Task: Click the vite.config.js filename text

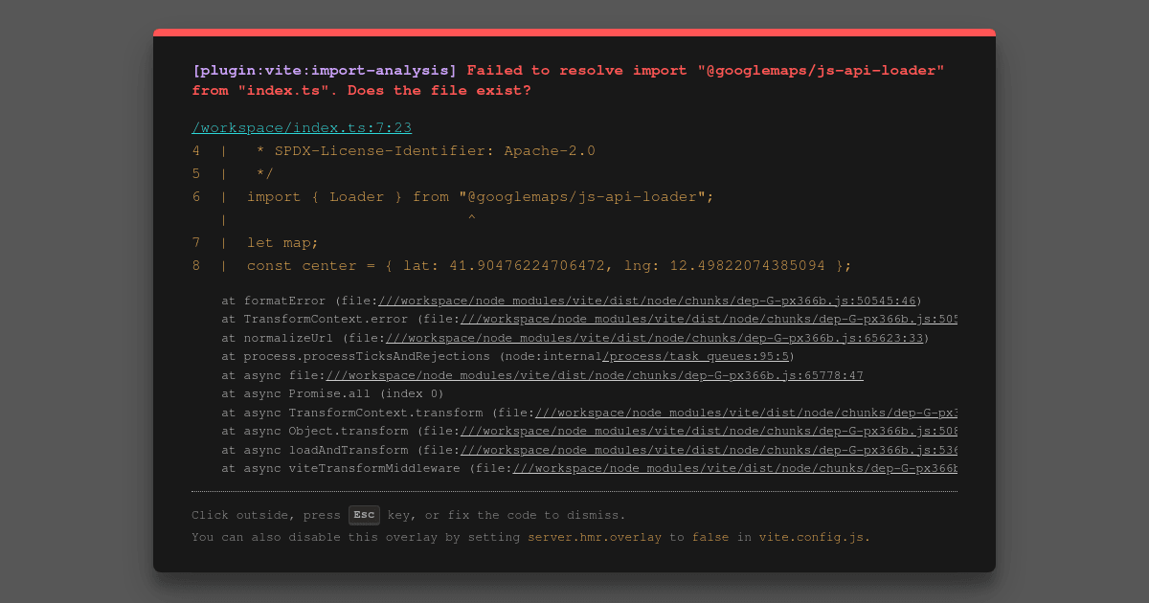Action: (812, 537)
